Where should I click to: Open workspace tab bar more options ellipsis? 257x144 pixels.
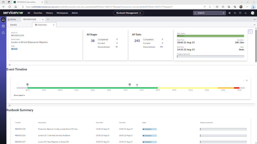255,19
